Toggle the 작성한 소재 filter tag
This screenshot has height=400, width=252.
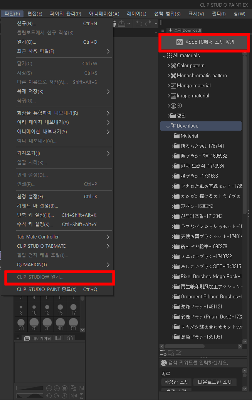tap(176, 382)
